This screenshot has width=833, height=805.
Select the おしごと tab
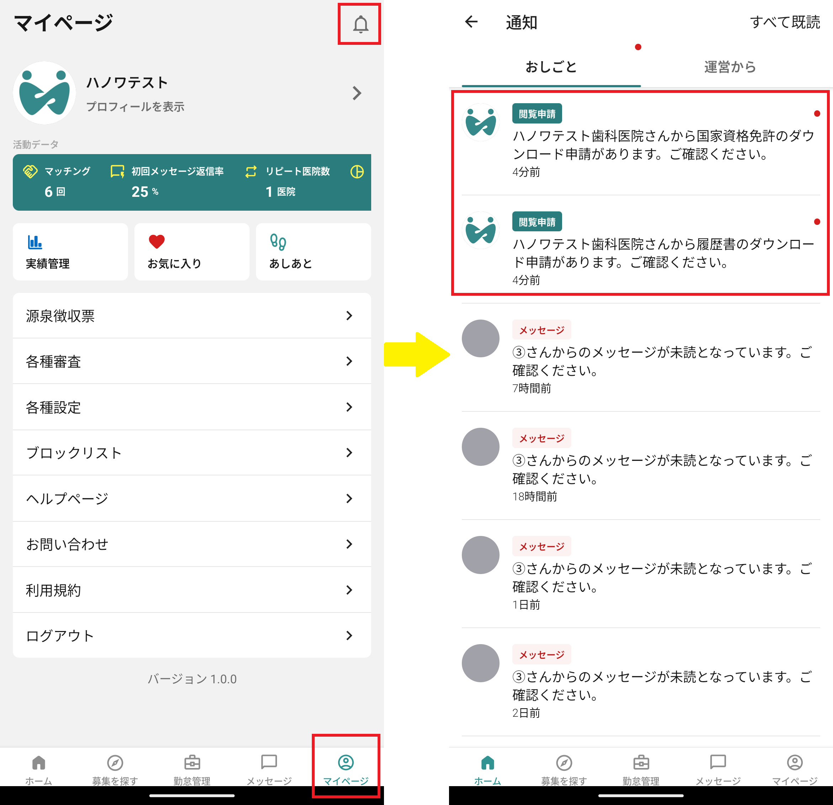(x=551, y=67)
